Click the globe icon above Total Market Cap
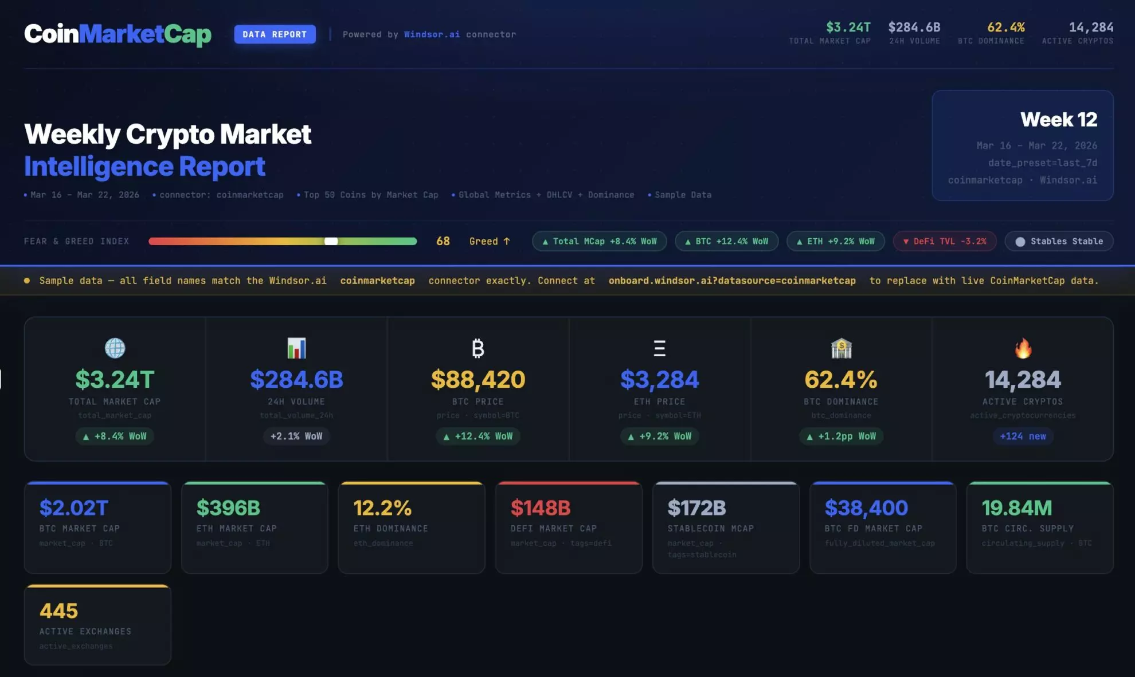1135x677 pixels. [115, 348]
